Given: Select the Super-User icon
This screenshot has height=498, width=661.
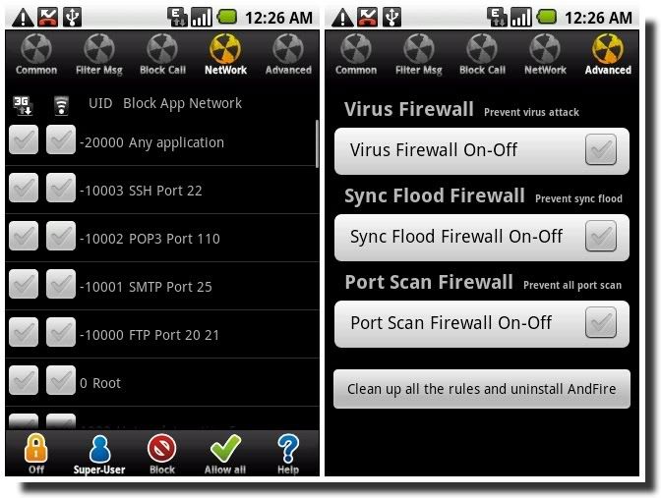Looking at the screenshot, I should coord(99,449).
